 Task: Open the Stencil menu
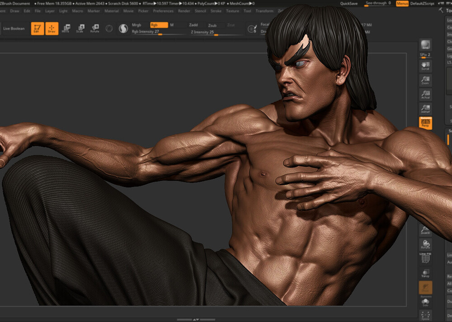200,11
